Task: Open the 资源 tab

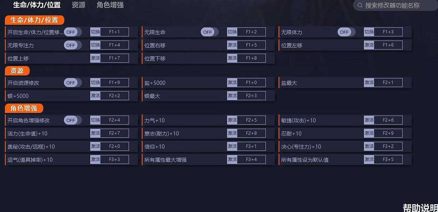Action: coord(78,5)
